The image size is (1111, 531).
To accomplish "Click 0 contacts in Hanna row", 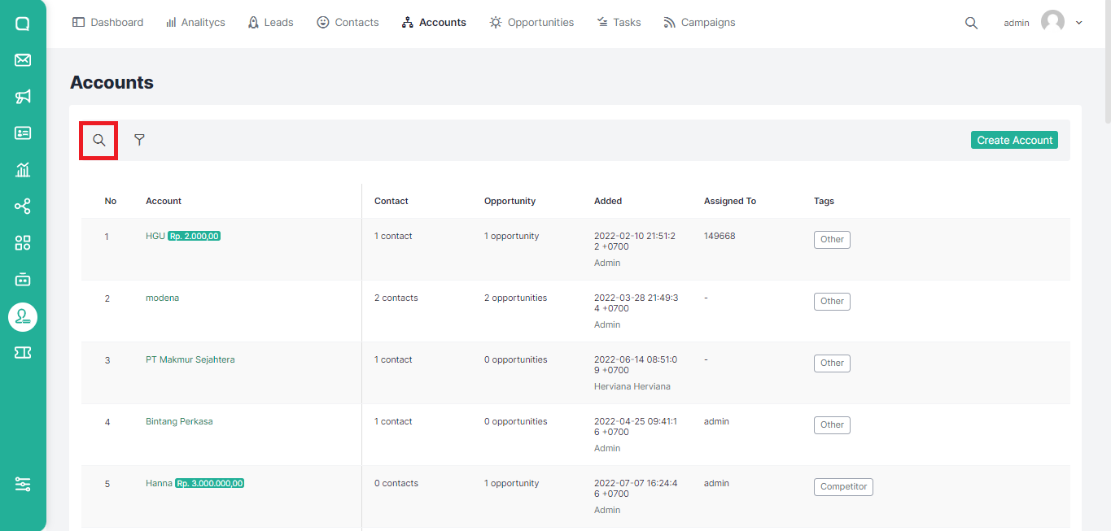I will 396,483.
